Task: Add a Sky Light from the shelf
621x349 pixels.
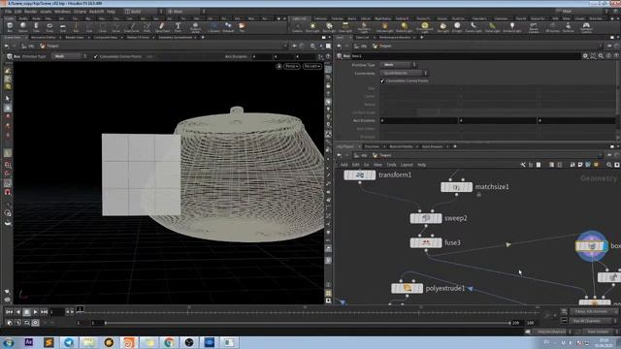Action: [443, 27]
